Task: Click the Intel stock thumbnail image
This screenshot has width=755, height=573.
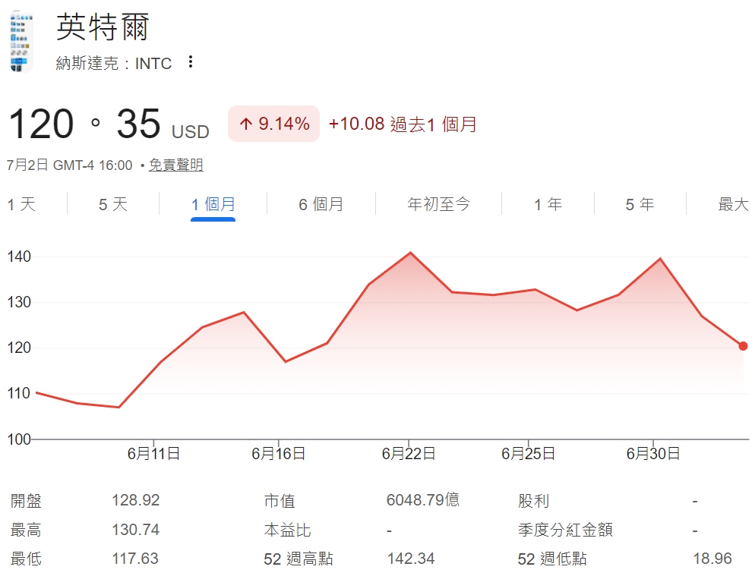Action: pyautogui.click(x=21, y=43)
